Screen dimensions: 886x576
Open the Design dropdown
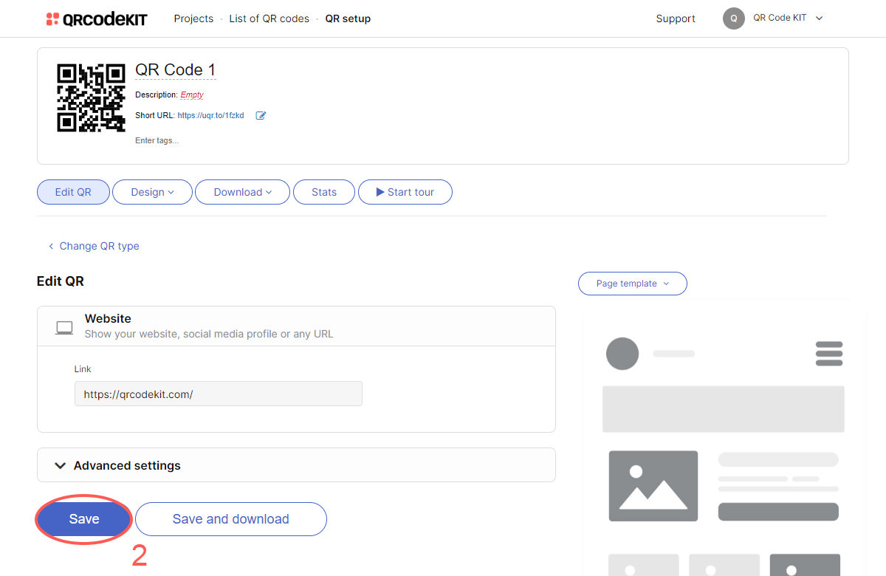(x=152, y=192)
